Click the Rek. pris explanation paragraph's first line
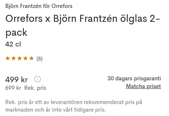The image size is (169, 116). coord(74,102)
